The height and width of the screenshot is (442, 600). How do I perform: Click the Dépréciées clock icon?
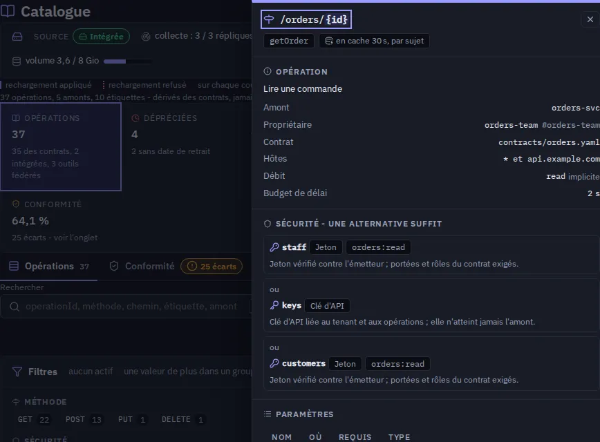pyautogui.click(x=135, y=118)
